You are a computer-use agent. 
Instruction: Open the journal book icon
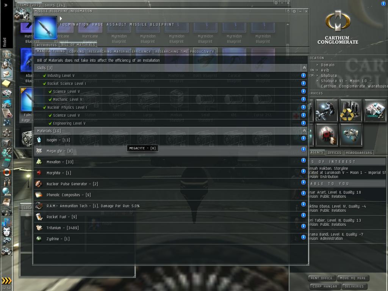[x=6, y=202]
